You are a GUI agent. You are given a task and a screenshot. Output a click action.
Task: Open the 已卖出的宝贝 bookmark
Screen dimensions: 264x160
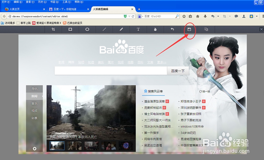(73, 23)
